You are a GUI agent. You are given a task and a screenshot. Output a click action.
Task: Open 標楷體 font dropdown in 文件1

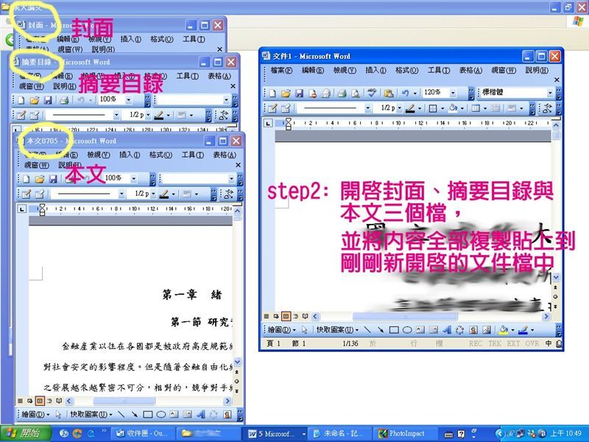(550, 93)
